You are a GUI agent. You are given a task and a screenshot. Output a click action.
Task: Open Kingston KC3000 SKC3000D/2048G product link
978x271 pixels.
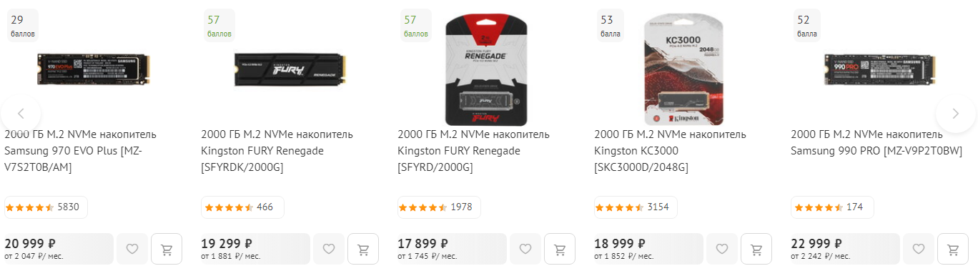[670, 151]
